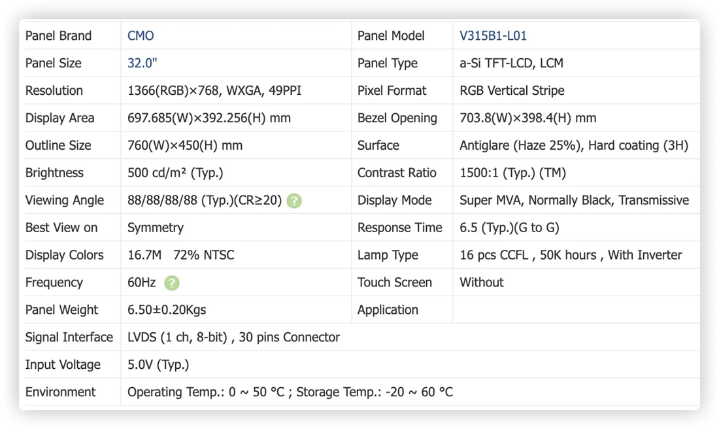The width and height of the screenshot is (719, 429).
Task: Open the CMO panel brand link
Action: tap(141, 36)
